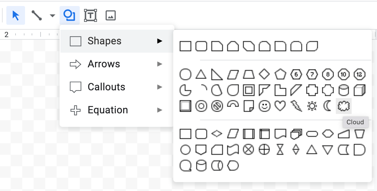
Task: Insert the pentagon shape
Action: point(280,75)
